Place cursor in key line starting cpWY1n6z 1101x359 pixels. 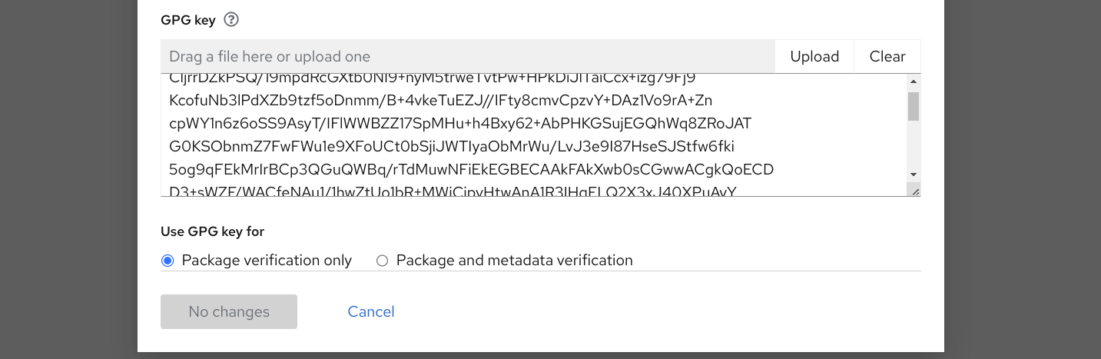coord(459,124)
